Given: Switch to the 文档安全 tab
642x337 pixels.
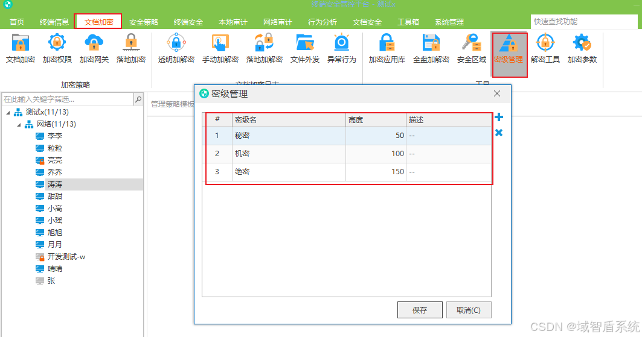Looking at the screenshot, I should [x=367, y=22].
